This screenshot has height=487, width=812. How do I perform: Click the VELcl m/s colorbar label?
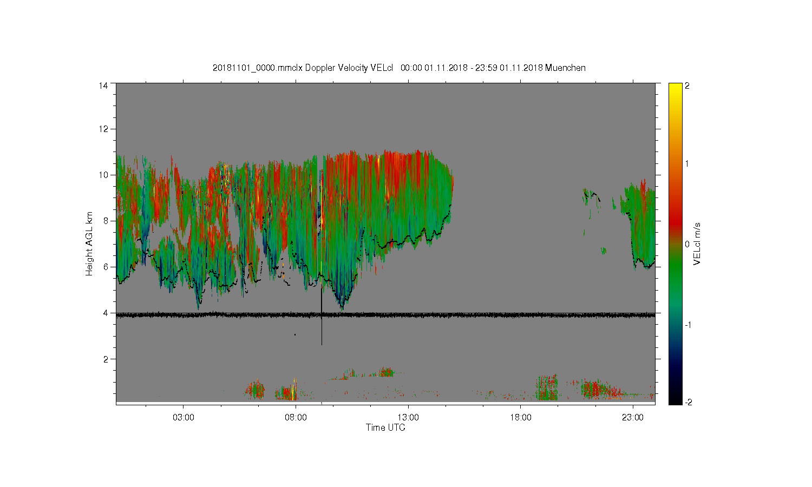point(697,243)
